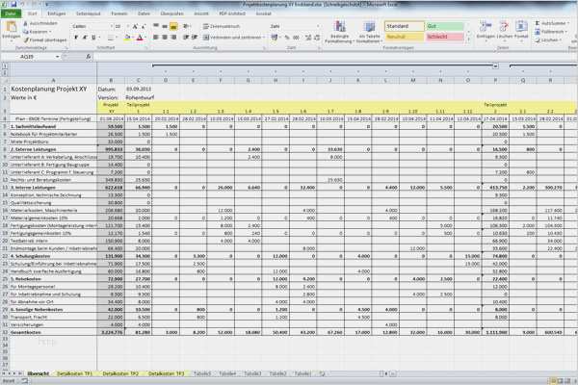Open the Detailkosten TP1 sheet tab
Screen dimensions: 578x385
coord(74,372)
